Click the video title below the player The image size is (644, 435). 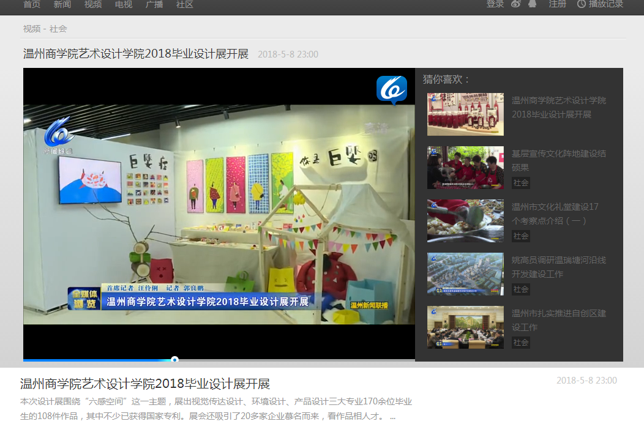pyautogui.click(x=145, y=384)
